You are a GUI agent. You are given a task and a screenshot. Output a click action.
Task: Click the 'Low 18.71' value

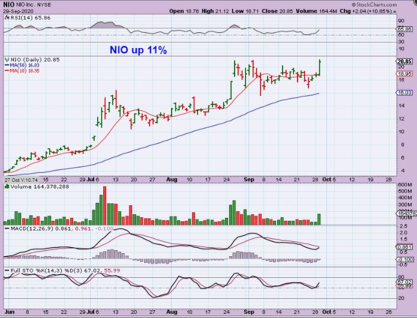pos(245,11)
